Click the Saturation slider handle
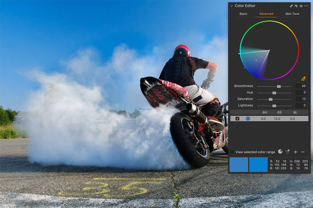This screenshot has height=208, width=313. pos(270,99)
